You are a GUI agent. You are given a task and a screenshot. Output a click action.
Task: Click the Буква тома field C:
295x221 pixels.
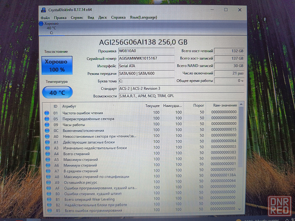pyautogui.click(x=146, y=81)
